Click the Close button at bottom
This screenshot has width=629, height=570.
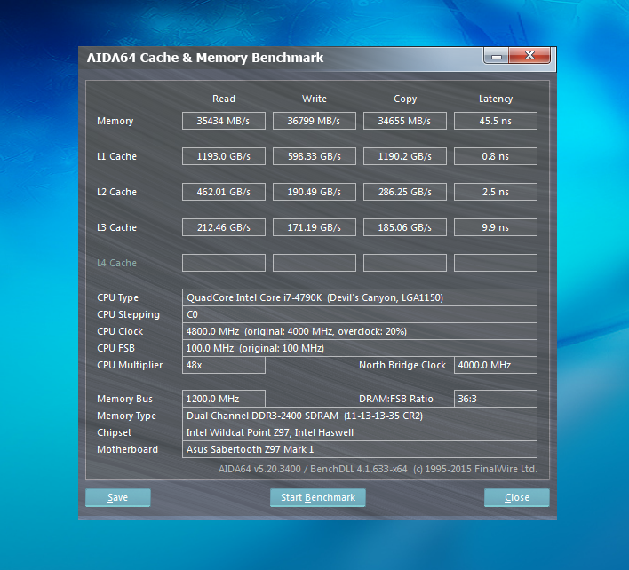517,497
